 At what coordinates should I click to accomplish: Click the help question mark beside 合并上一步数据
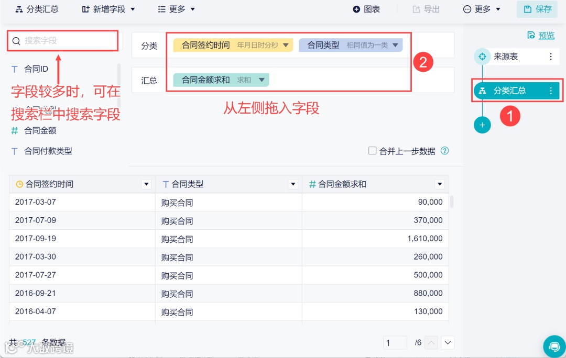445,151
